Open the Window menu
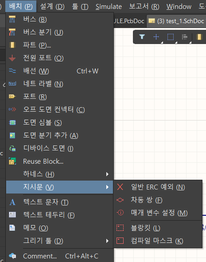Screen dimensions: 206x262 (x=179, y=6)
